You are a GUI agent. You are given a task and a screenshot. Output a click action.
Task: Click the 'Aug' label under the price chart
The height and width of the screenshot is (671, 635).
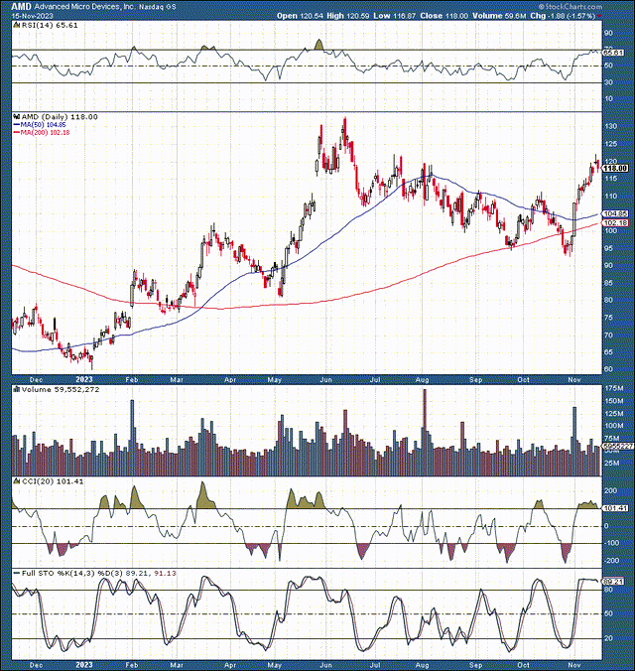[x=423, y=380]
